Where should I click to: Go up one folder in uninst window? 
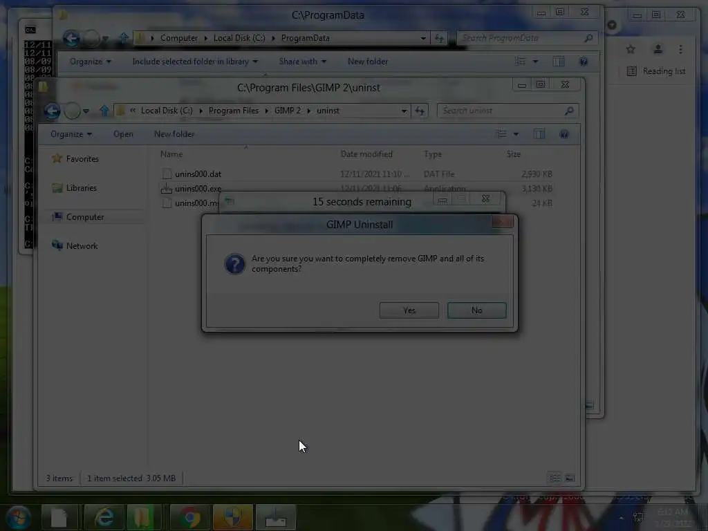104,111
